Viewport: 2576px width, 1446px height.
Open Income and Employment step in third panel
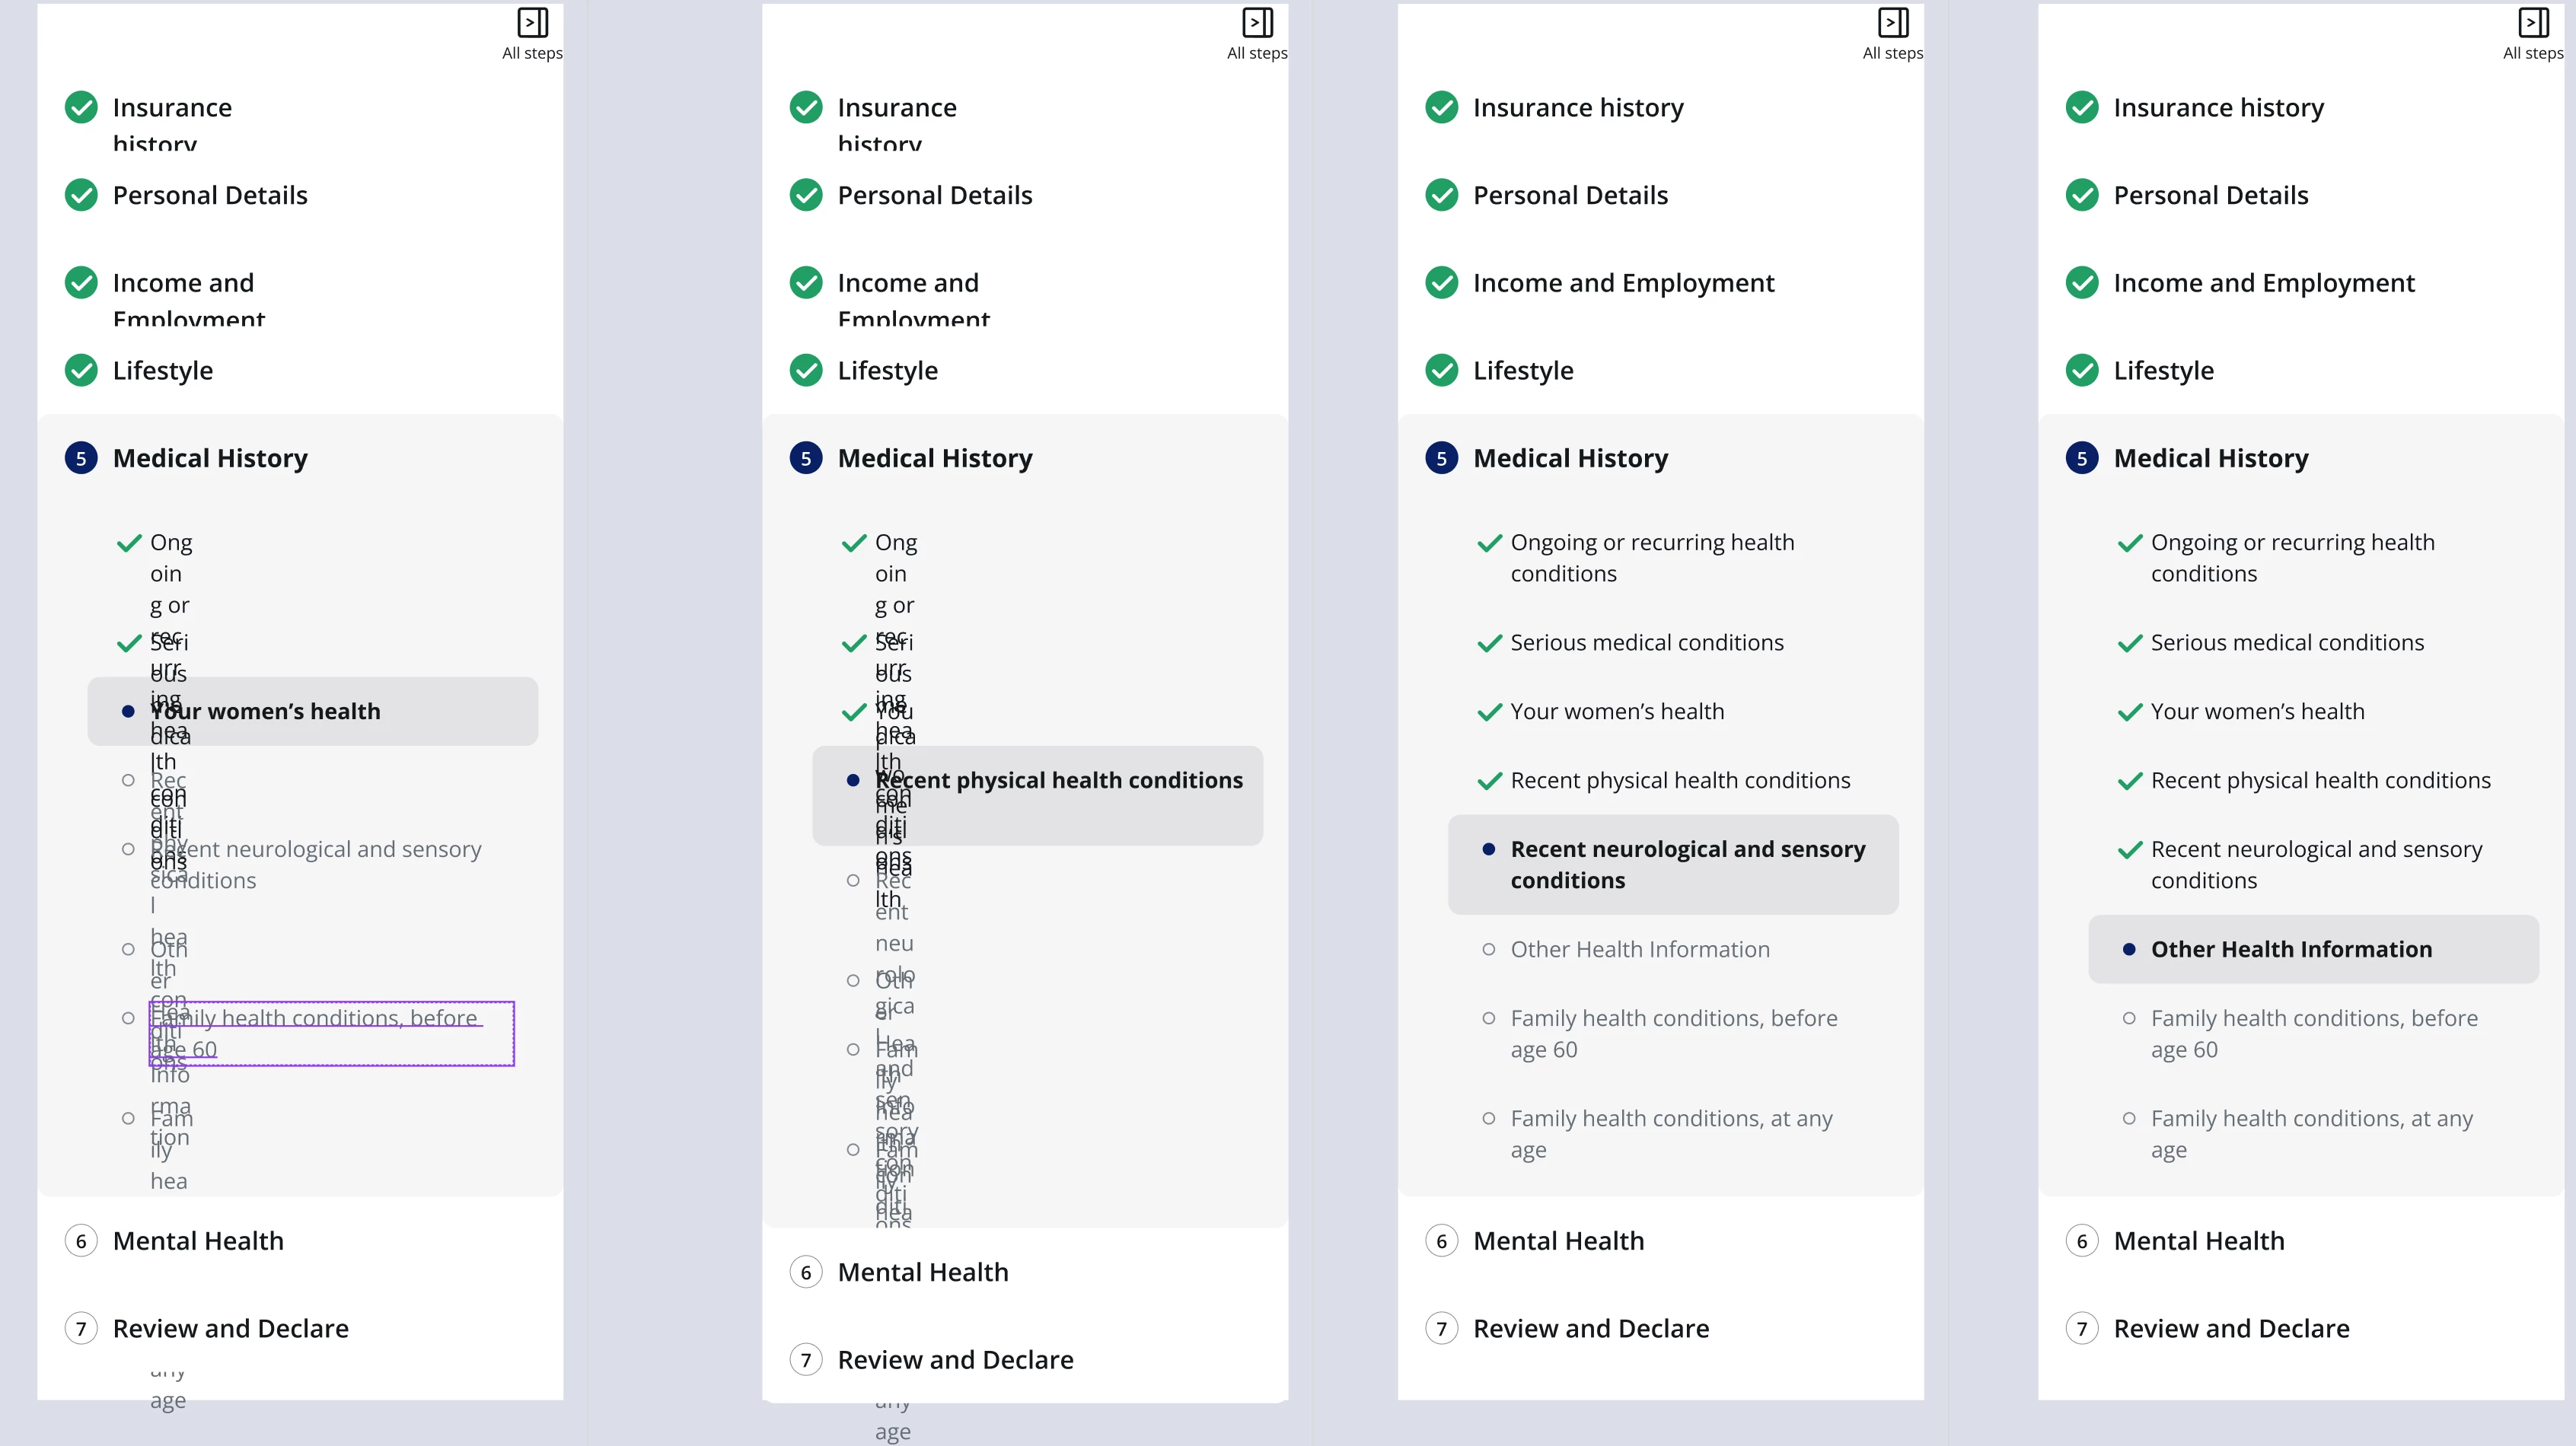click(1623, 283)
